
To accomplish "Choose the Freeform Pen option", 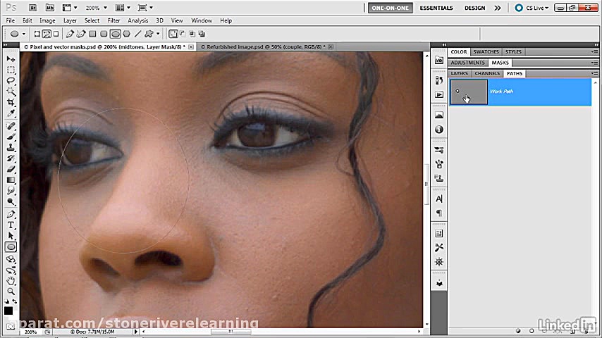I will point(80,34).
